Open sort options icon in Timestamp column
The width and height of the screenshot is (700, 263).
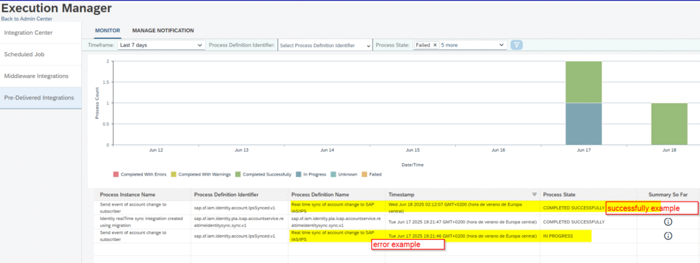pos(535,195)
